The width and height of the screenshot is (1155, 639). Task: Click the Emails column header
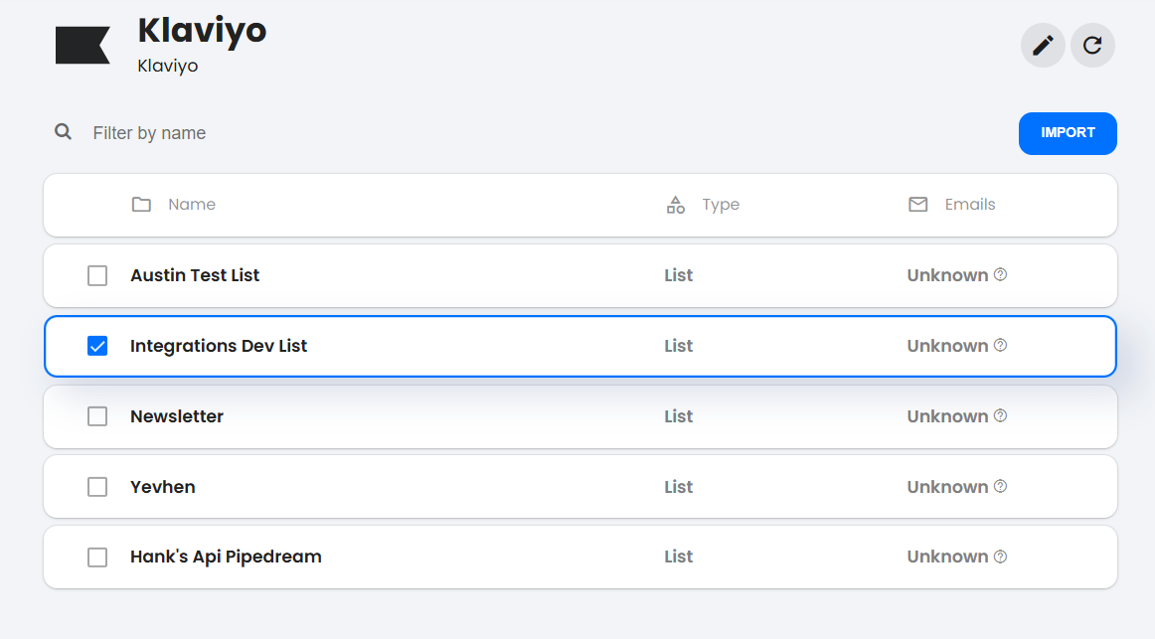pos(969,205)
